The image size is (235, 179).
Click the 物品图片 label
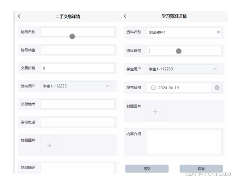point(28,140)
